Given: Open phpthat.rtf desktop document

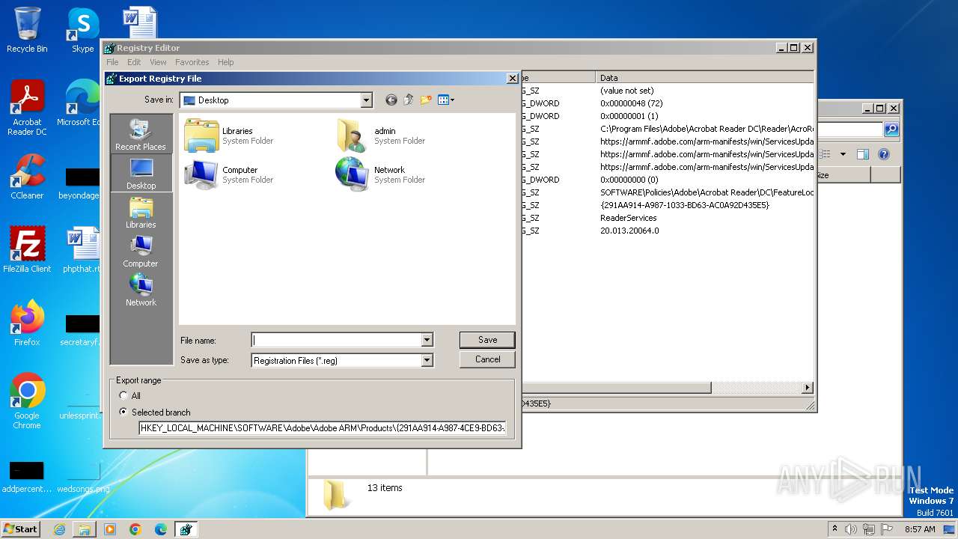Looking at the screenshot, I should tap(82, 249).
